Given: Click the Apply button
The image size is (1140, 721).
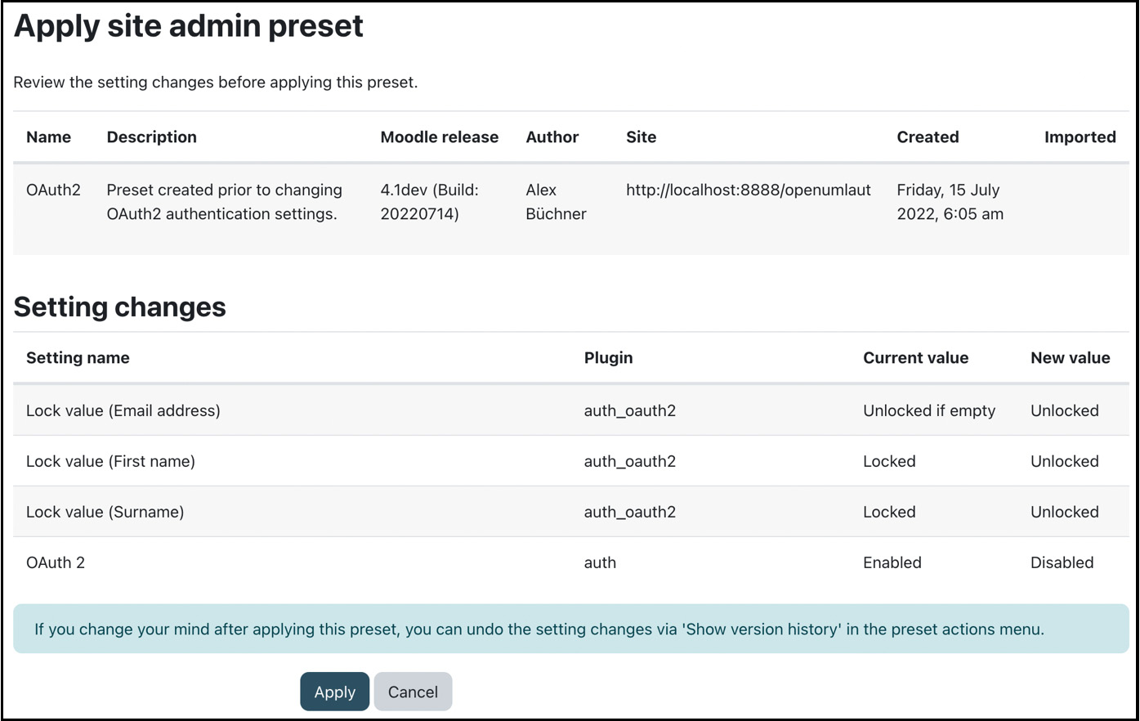Looking at the screenshot, I should pos(334,692).
